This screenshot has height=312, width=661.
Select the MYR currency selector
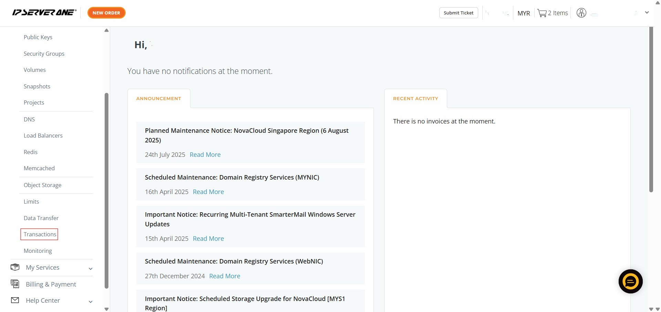(523, 13)
